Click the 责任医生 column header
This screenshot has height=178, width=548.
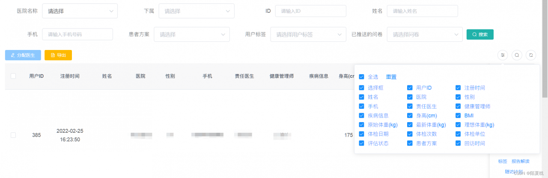pos(244,76)
